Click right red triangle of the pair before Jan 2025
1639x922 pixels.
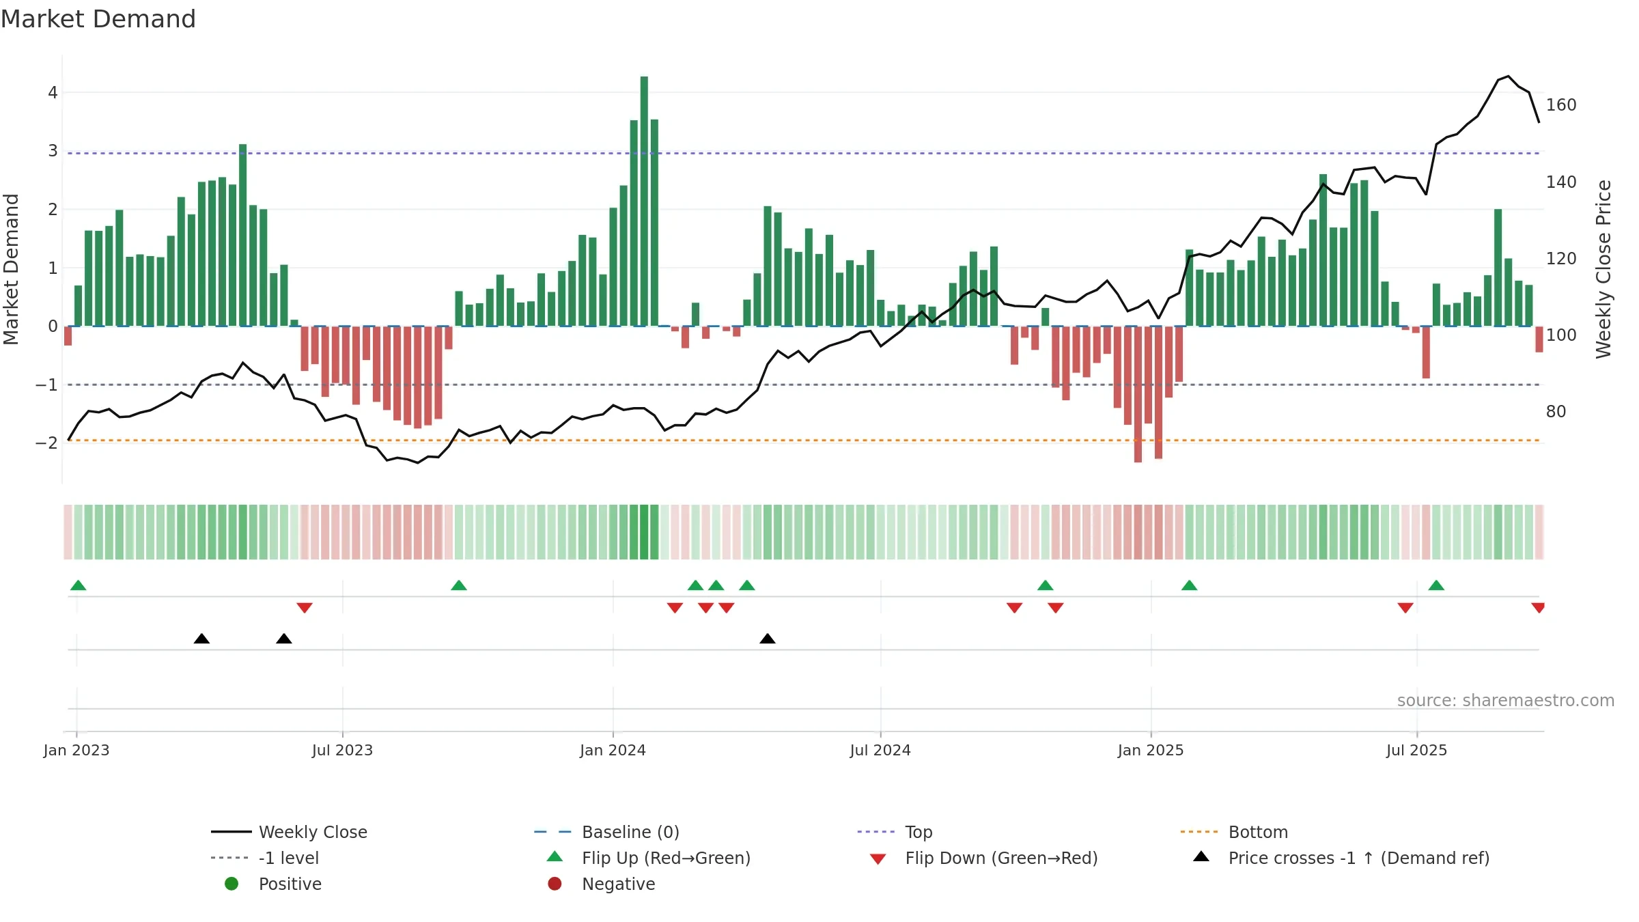pos(1055,608)
